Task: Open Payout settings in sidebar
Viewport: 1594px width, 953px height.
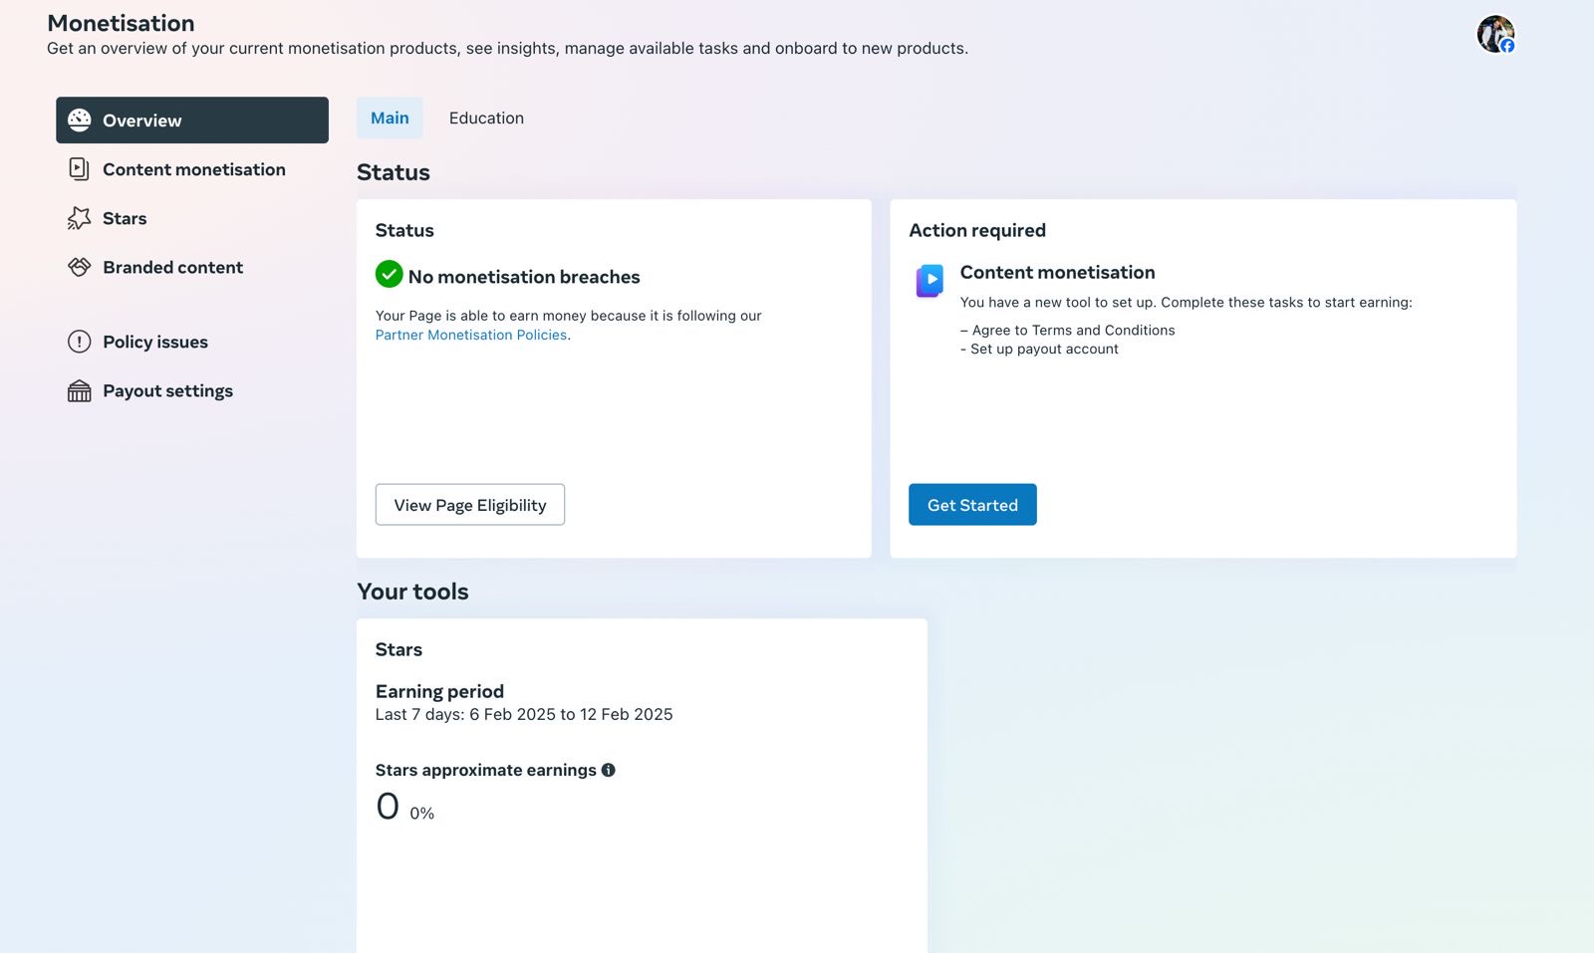Action: pyautogui.click(x=167, y=391)
